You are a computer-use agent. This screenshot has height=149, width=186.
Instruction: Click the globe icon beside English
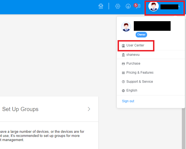(123, 91)
